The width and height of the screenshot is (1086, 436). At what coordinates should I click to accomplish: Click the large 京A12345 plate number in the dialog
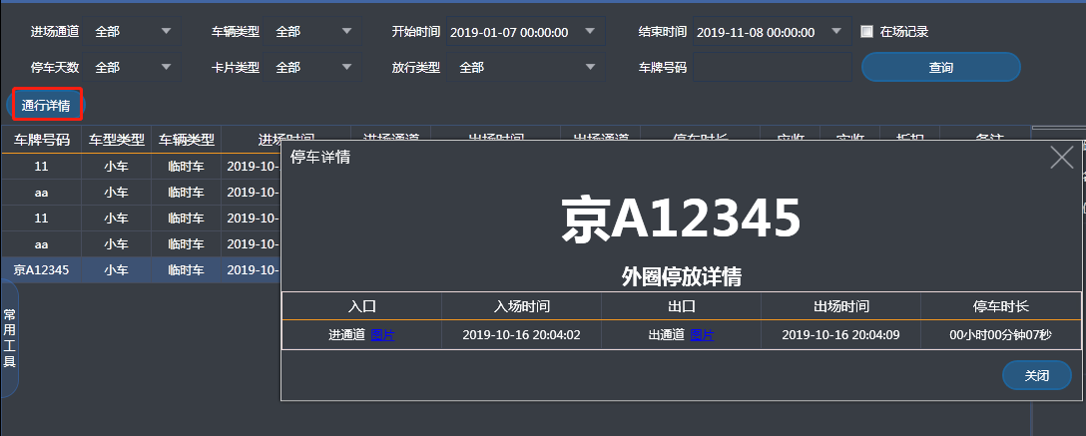[x=681, y=219]
